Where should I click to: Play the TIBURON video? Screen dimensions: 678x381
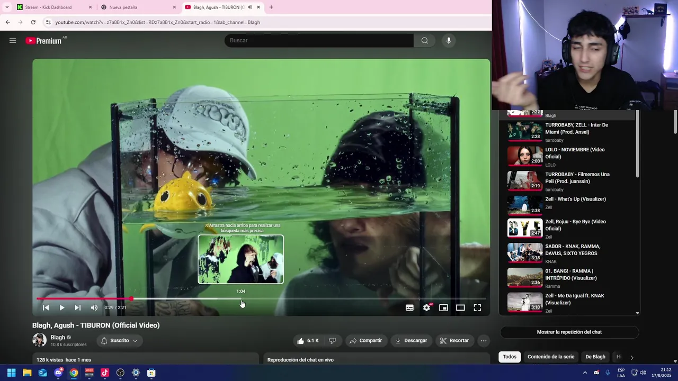pyautogui.click(x=61, y=307)
